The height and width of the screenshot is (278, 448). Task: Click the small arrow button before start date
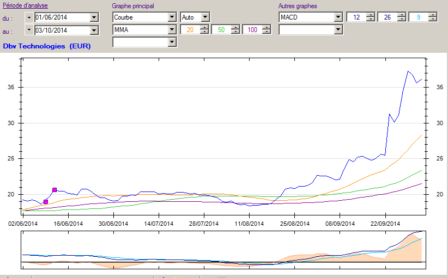pos(29,17)
